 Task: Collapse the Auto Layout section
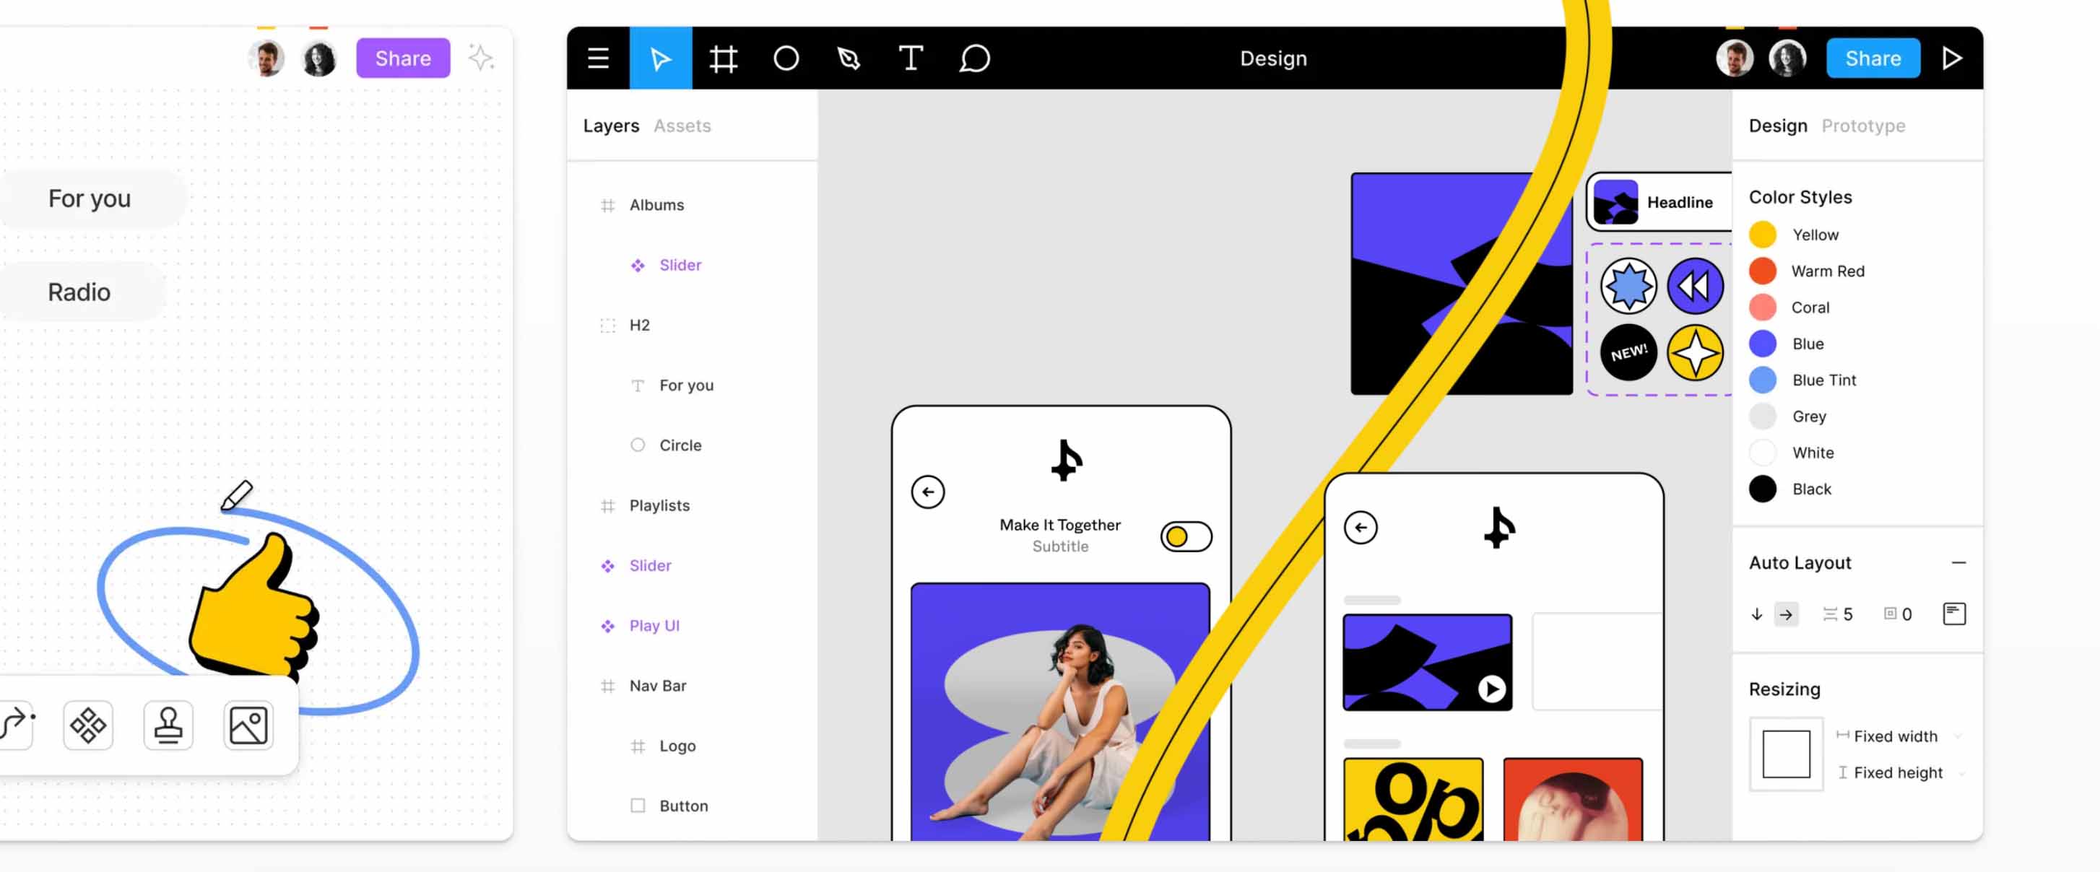[x=1958, y=562]
